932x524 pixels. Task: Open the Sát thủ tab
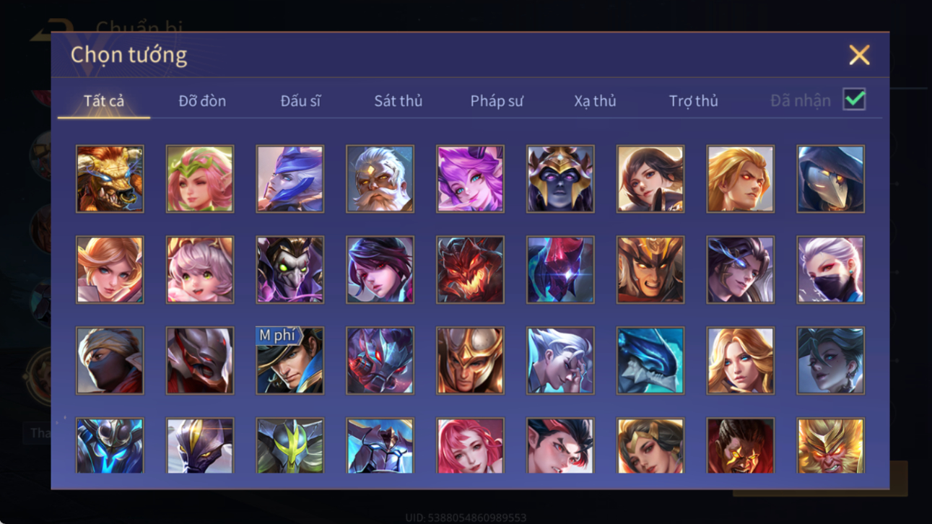click(398, 101)
